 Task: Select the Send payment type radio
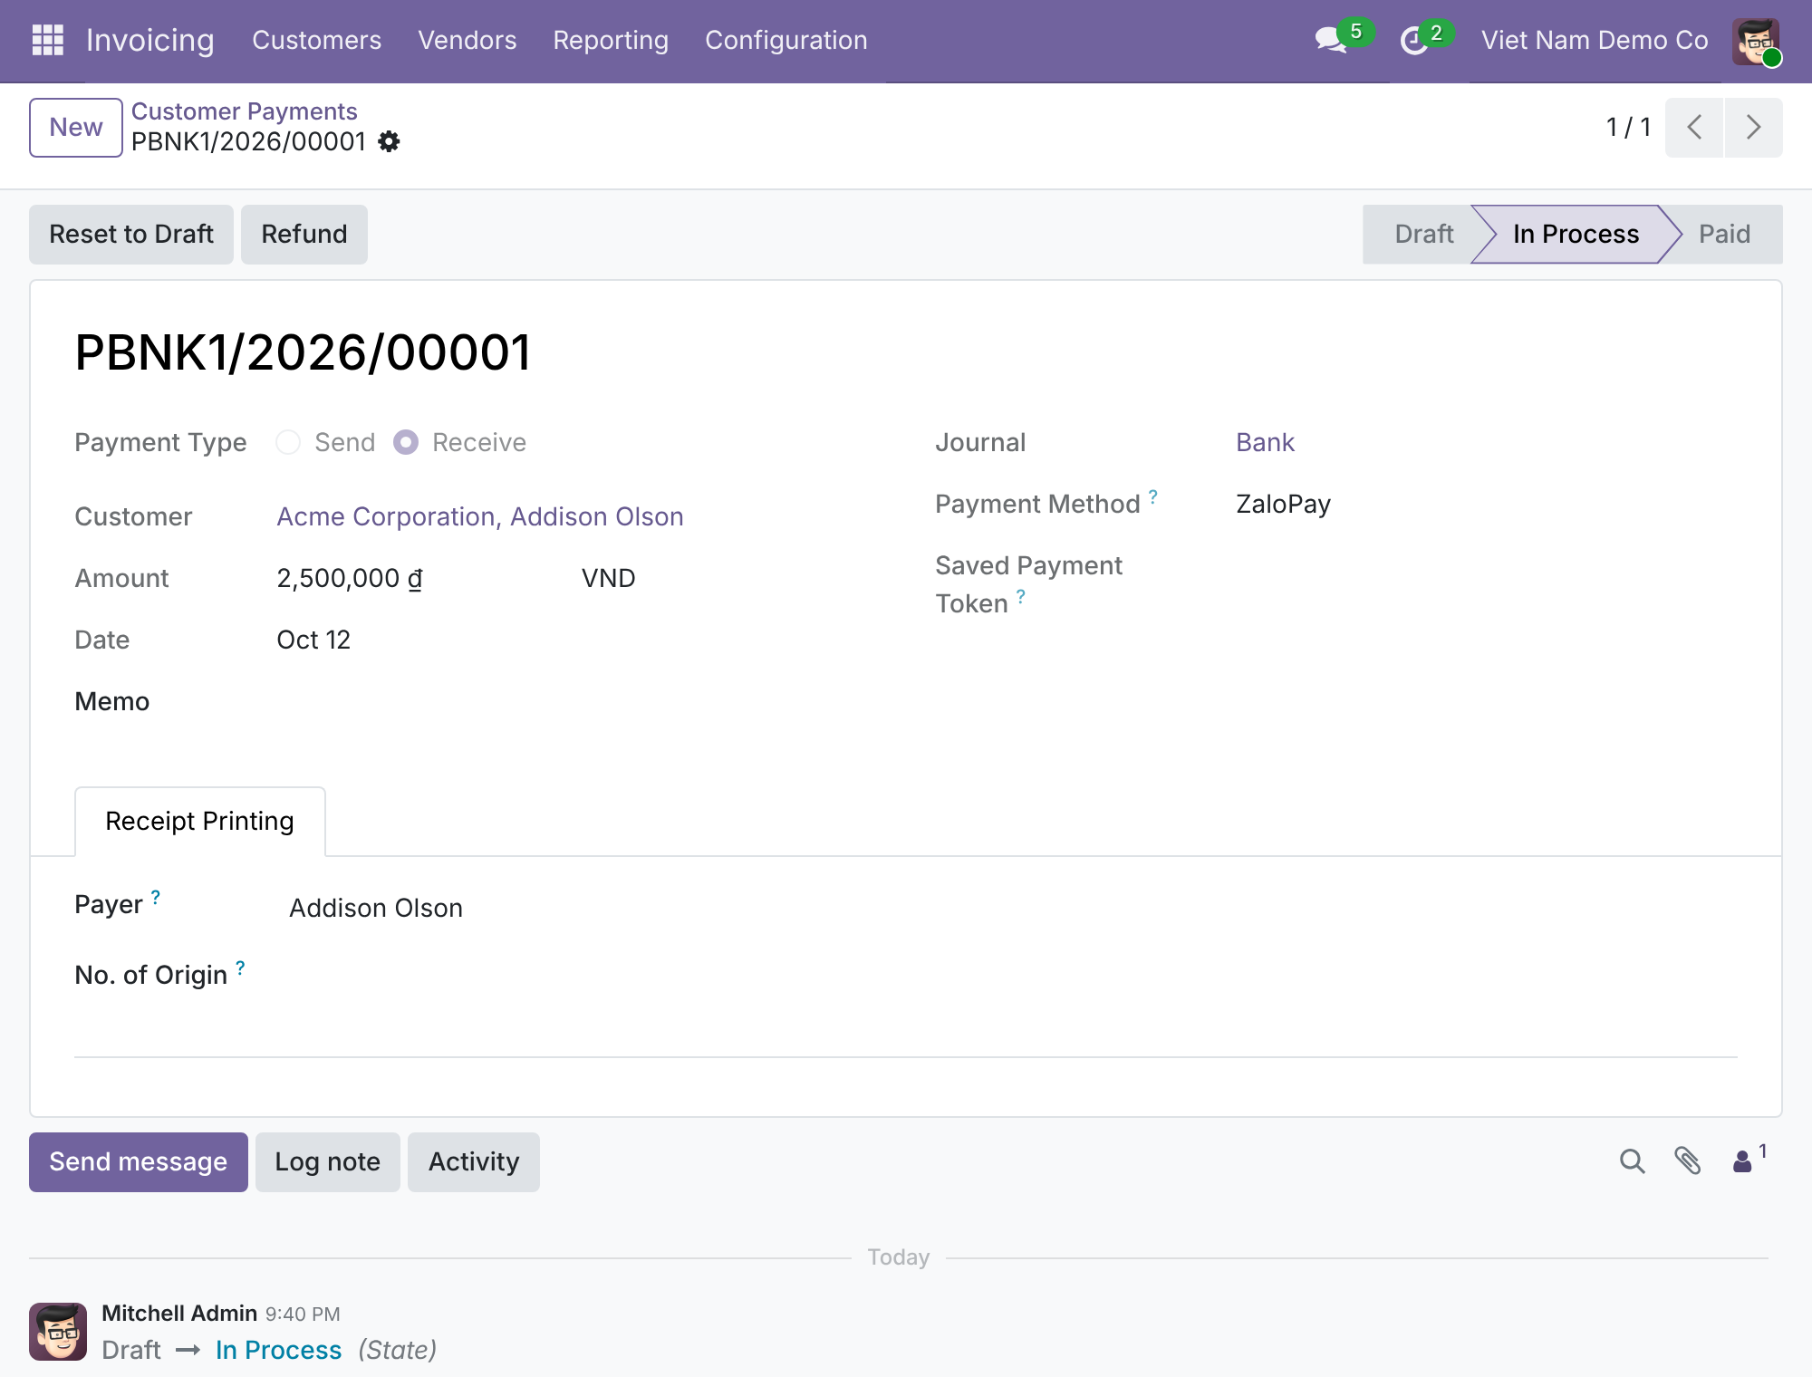288,442
